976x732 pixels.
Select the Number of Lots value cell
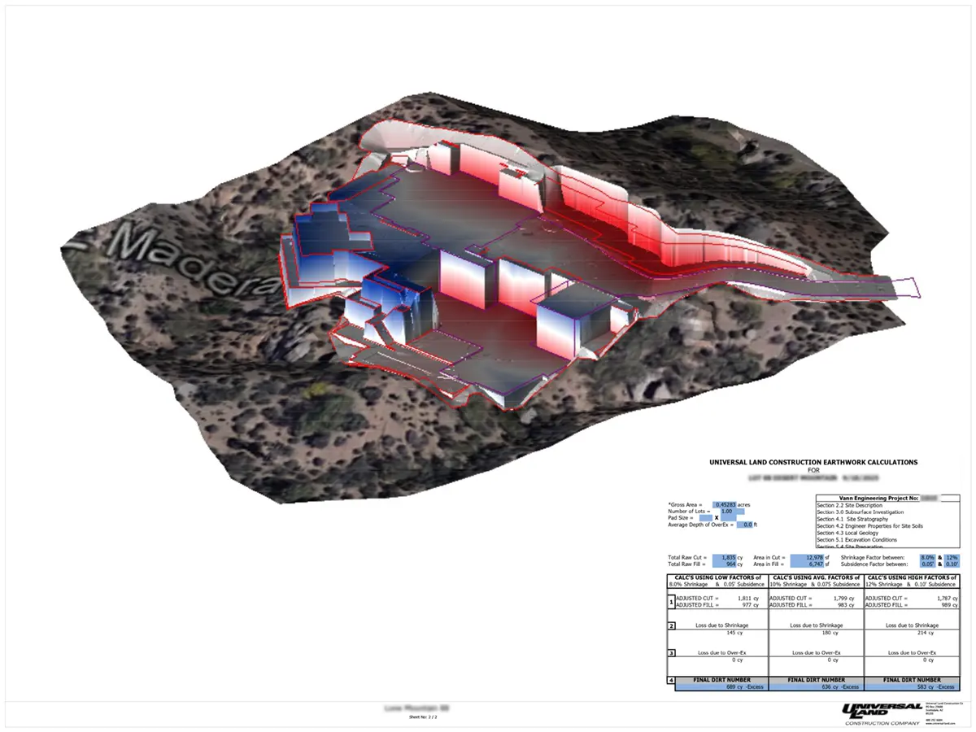tap(725, 511)
